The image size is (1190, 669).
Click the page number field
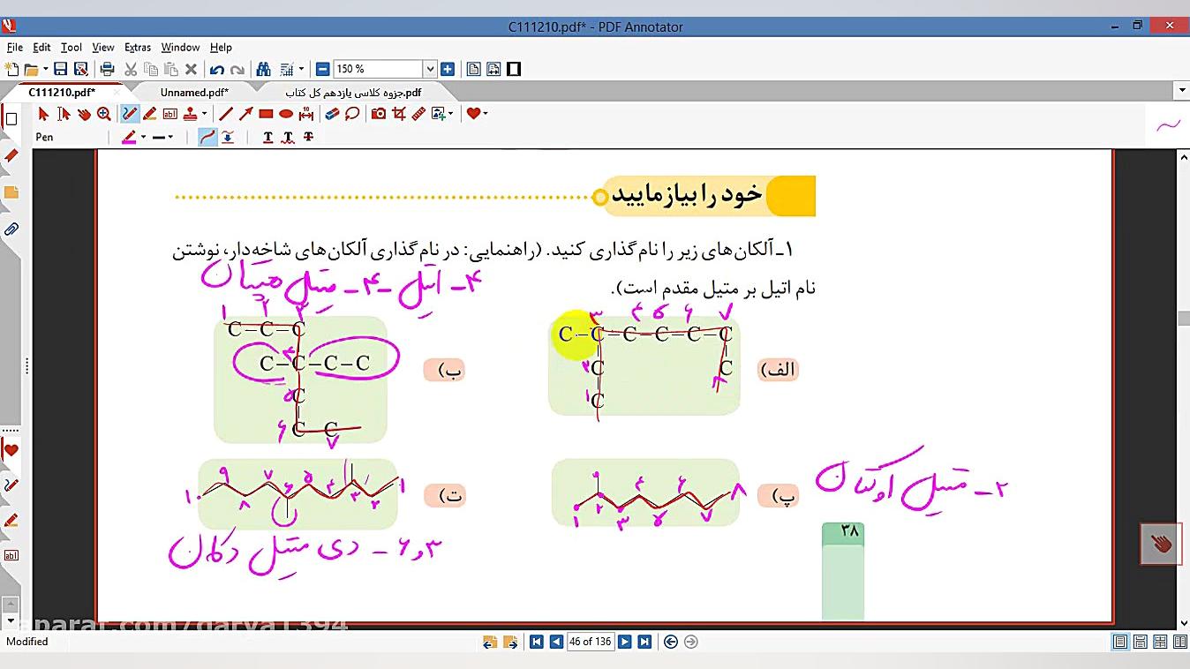(x=590, y=642)
